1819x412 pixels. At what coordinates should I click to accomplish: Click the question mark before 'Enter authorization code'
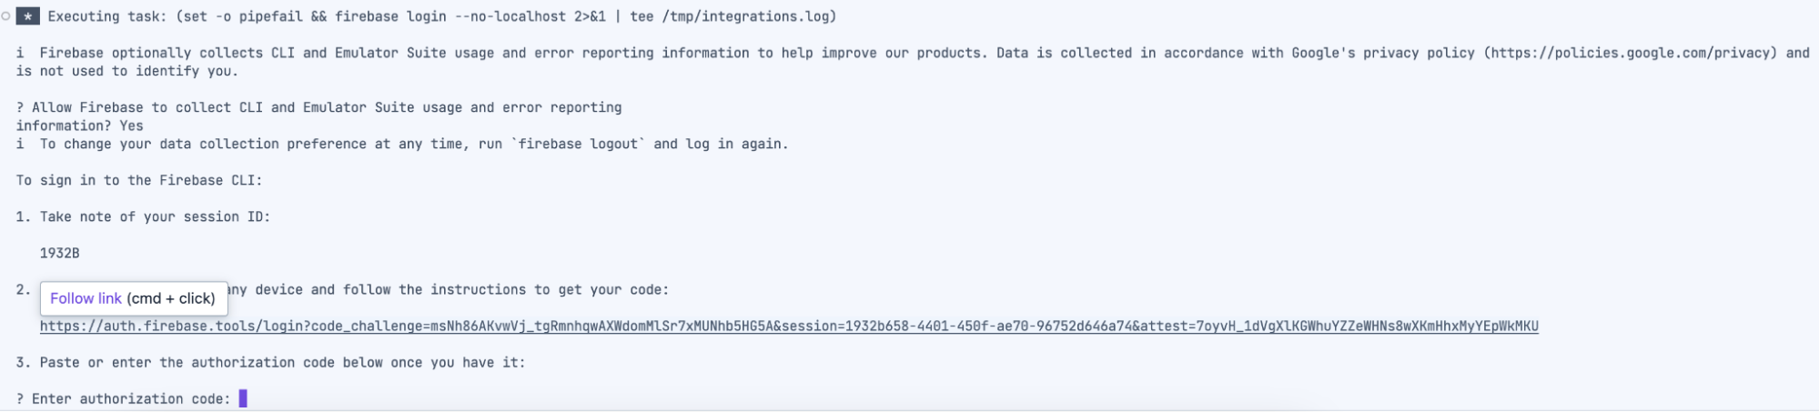pos(20,398)
